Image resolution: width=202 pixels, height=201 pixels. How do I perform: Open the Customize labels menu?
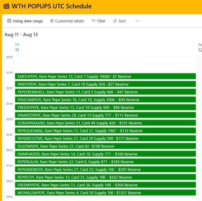tap(67, 21)
